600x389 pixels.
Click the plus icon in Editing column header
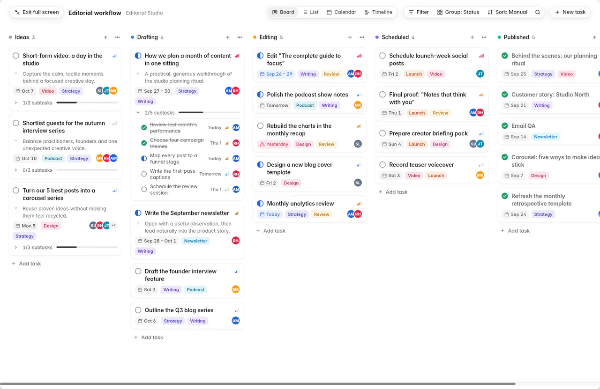point(350,37)
